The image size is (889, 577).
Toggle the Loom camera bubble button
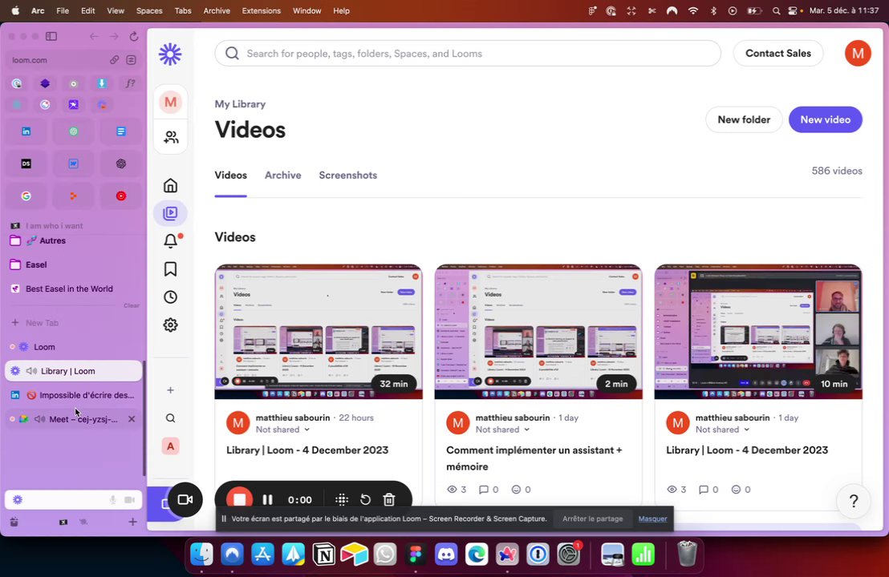coord(185,499)
